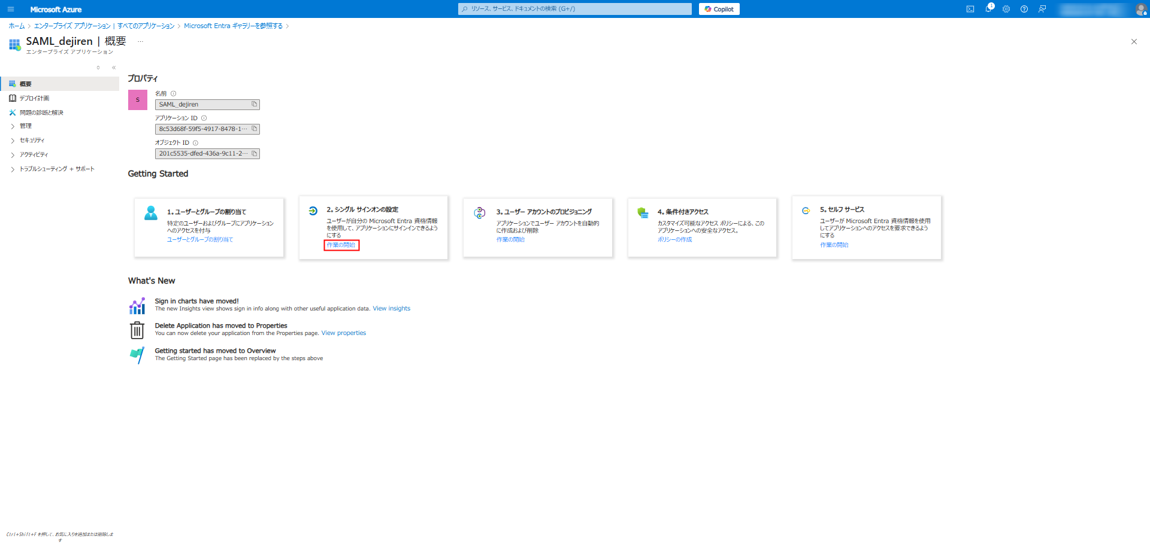1150x545 pixels.
Task: Open the Azure portal hamburger menu
Action: [10, 9]
